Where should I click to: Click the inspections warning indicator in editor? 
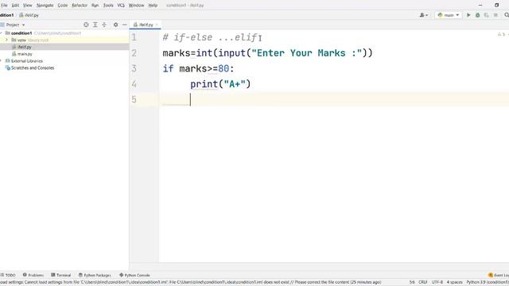tap(502, 34)
